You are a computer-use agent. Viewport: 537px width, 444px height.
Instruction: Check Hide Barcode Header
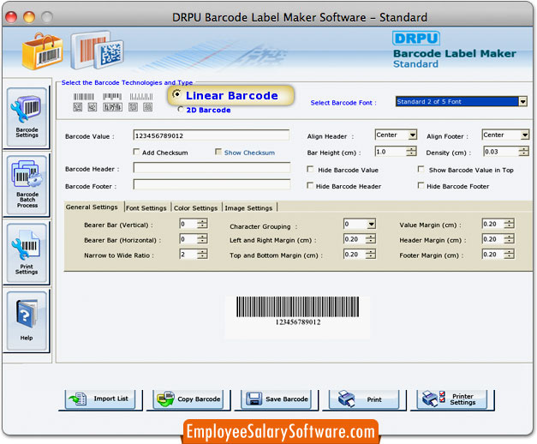(x=310, y=185)
